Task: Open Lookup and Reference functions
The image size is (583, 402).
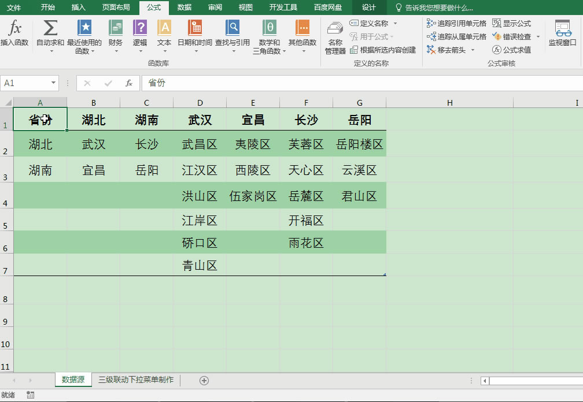Action: coord(233,36)
